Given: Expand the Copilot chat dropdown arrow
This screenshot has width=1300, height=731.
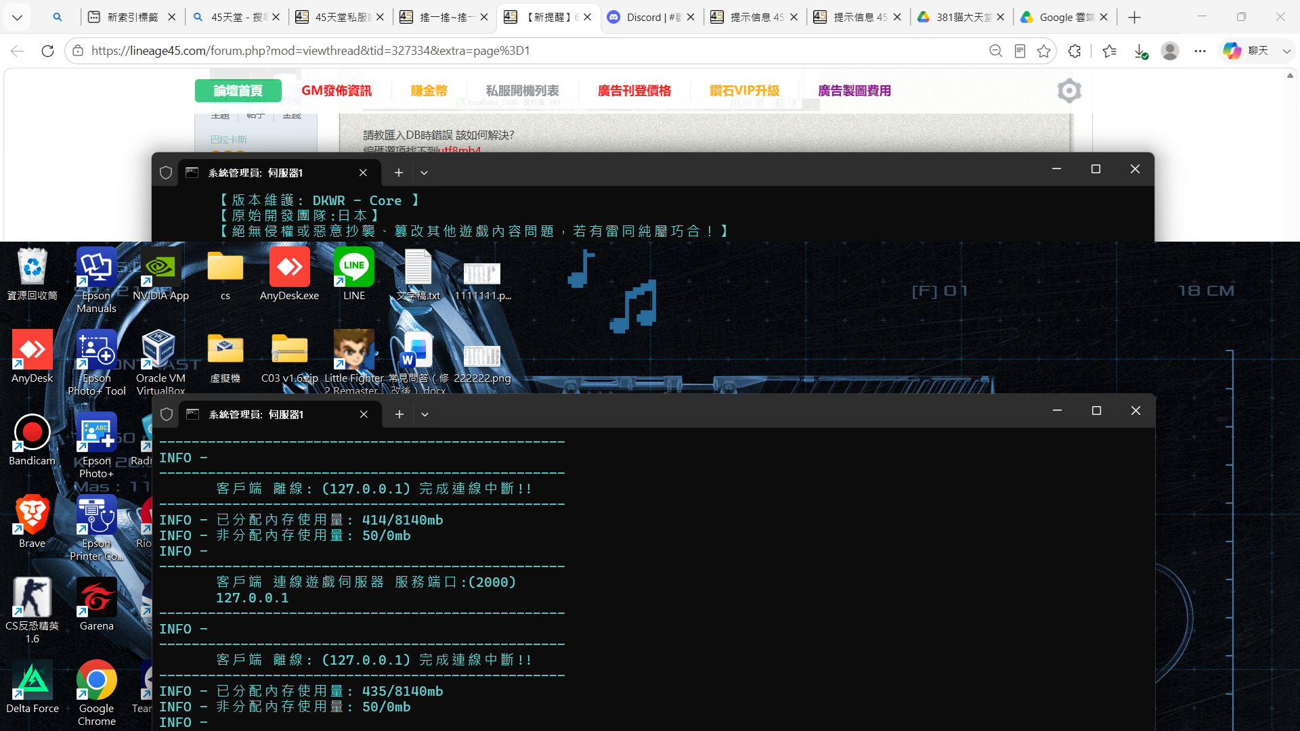Looking at the screenshot, I should (x=1286, y=51).
